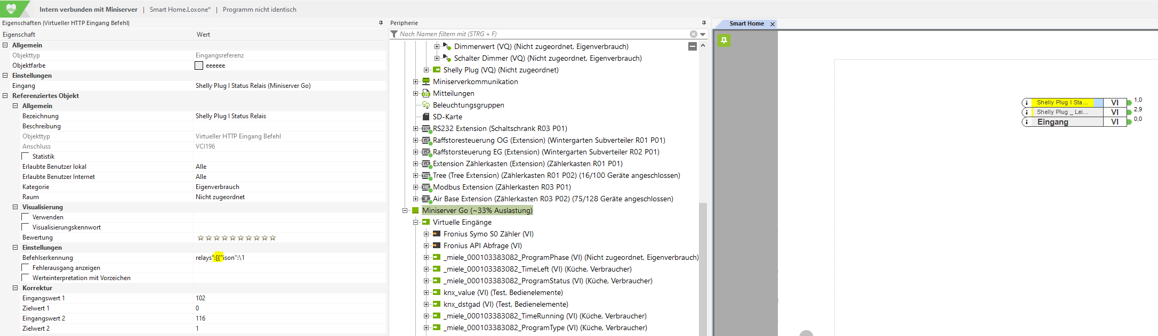The height and width of the screenshot is (336, 1158).
Task: Collapse the Visualisierung section
Action: click(15, 207)
